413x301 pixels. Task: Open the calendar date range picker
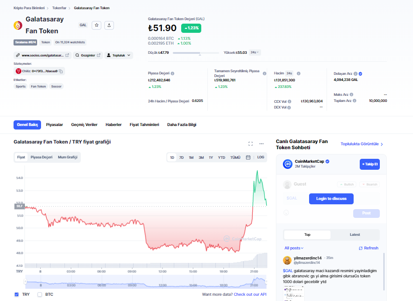click(248, 157)
